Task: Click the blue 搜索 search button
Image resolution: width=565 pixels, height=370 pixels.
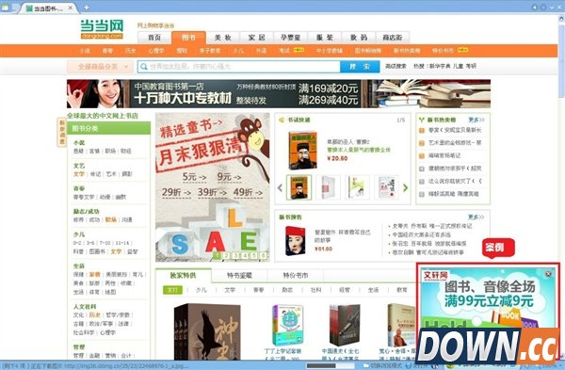Action: point(360,66)
